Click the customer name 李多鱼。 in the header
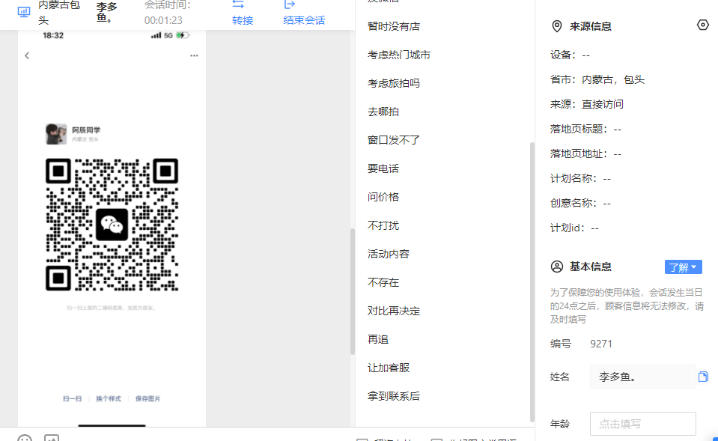Viewport: 718px width, 441px height. [x=107, y=13]
